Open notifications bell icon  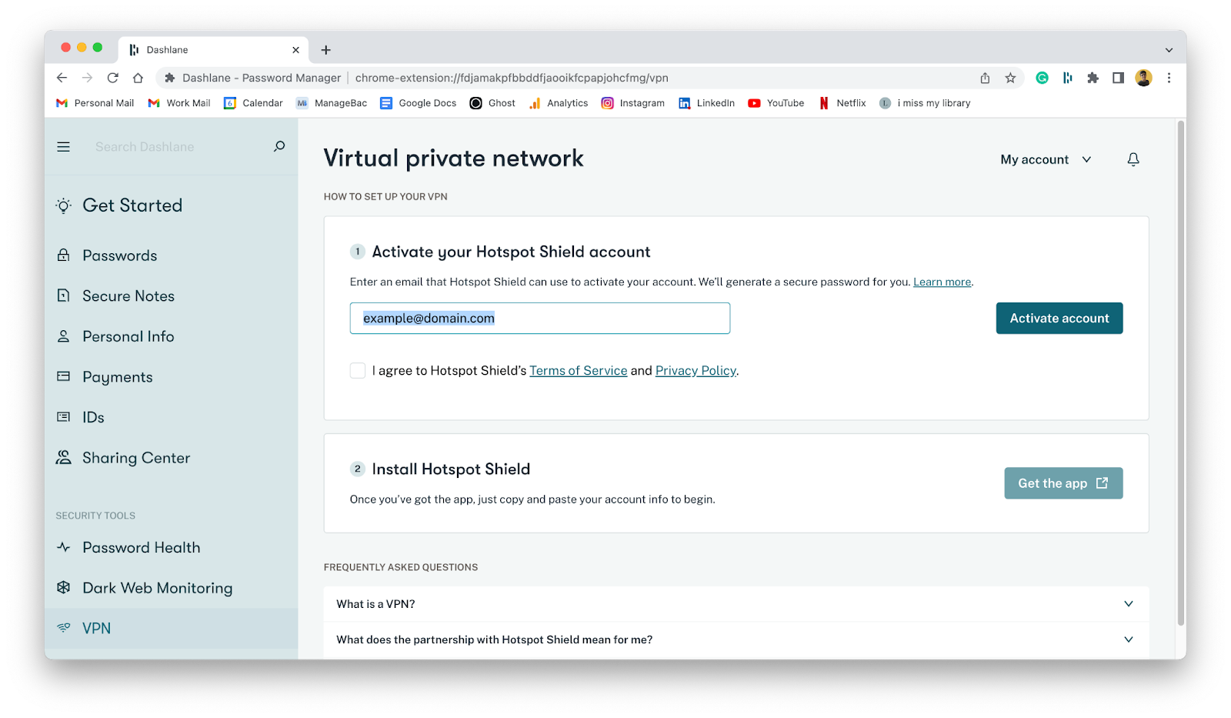(1133, 159)
